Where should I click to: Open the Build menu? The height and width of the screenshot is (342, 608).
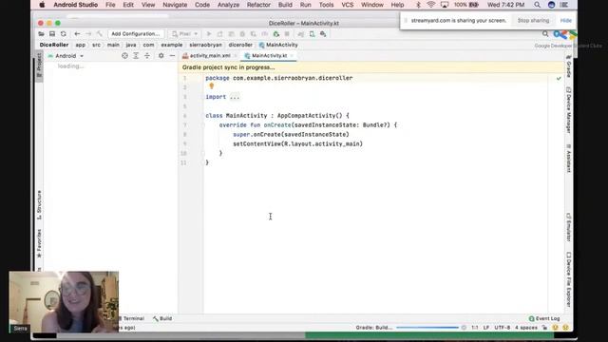(x=285, y=5)
